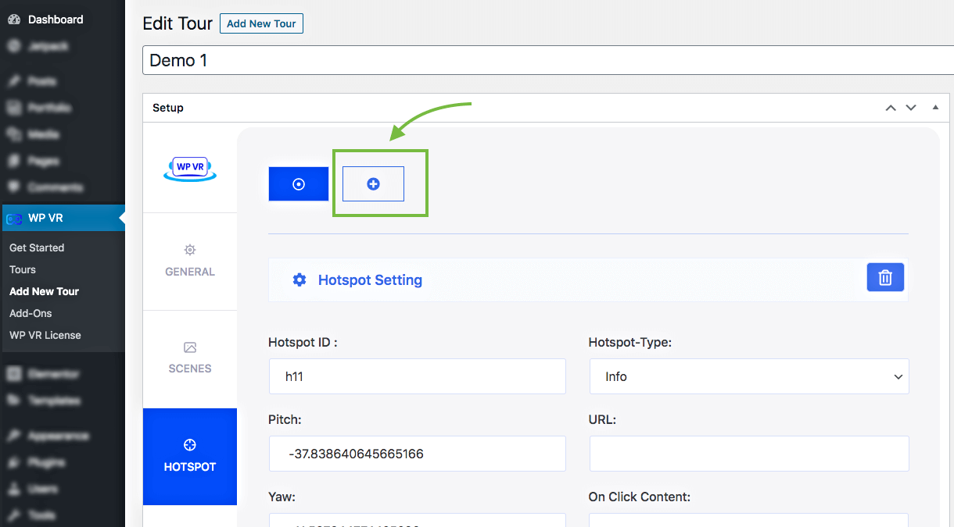Screen dimensions: 954x527
Task: Click the Hotspot ID input field
Action: (417, 376)
